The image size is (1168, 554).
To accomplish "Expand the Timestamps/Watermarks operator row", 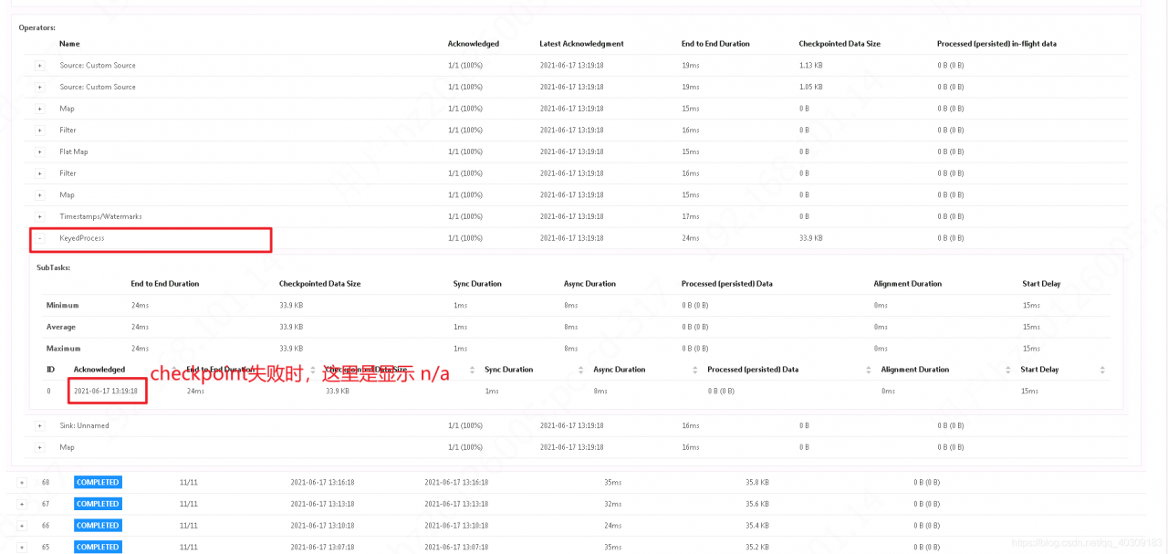I will 39,217.
